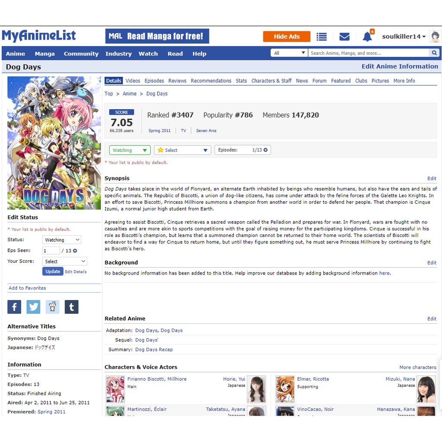
Task: Open the Anime menu in navigation bar
Action: pos(16,54)
